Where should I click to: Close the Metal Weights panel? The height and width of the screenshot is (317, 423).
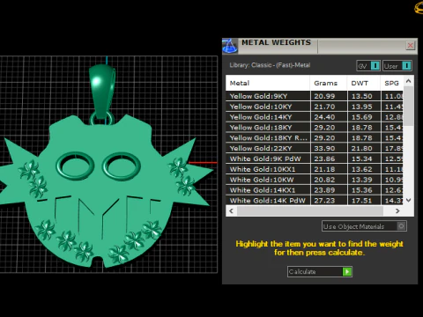(x=410, y=46)
